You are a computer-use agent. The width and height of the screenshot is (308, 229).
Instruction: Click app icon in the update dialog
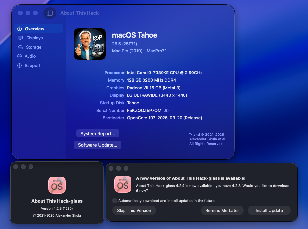point(123,184)
